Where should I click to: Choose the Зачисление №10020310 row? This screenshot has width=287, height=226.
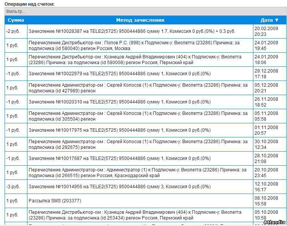coord(120,102)
